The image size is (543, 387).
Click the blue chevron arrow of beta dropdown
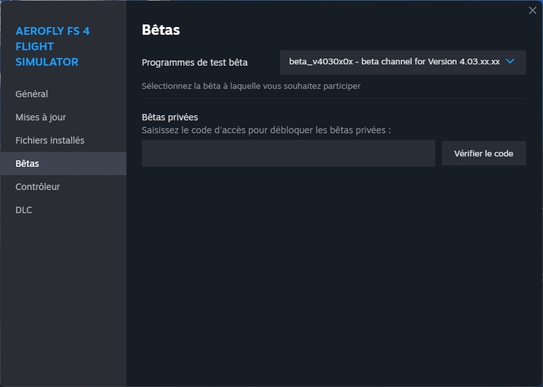click(510, 62)
